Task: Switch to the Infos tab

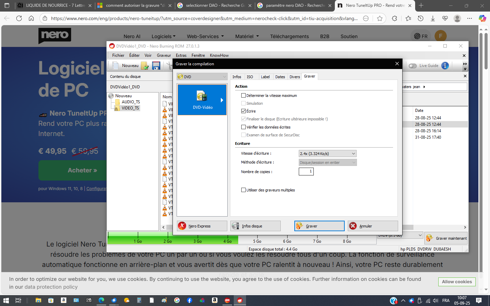Action: (237, 77)
